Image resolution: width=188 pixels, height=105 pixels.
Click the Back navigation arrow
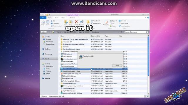point(42,32)
